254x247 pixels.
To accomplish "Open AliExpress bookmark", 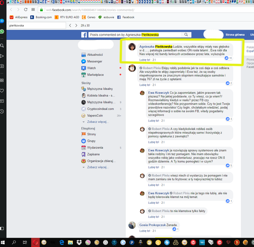I will [18, 17].
